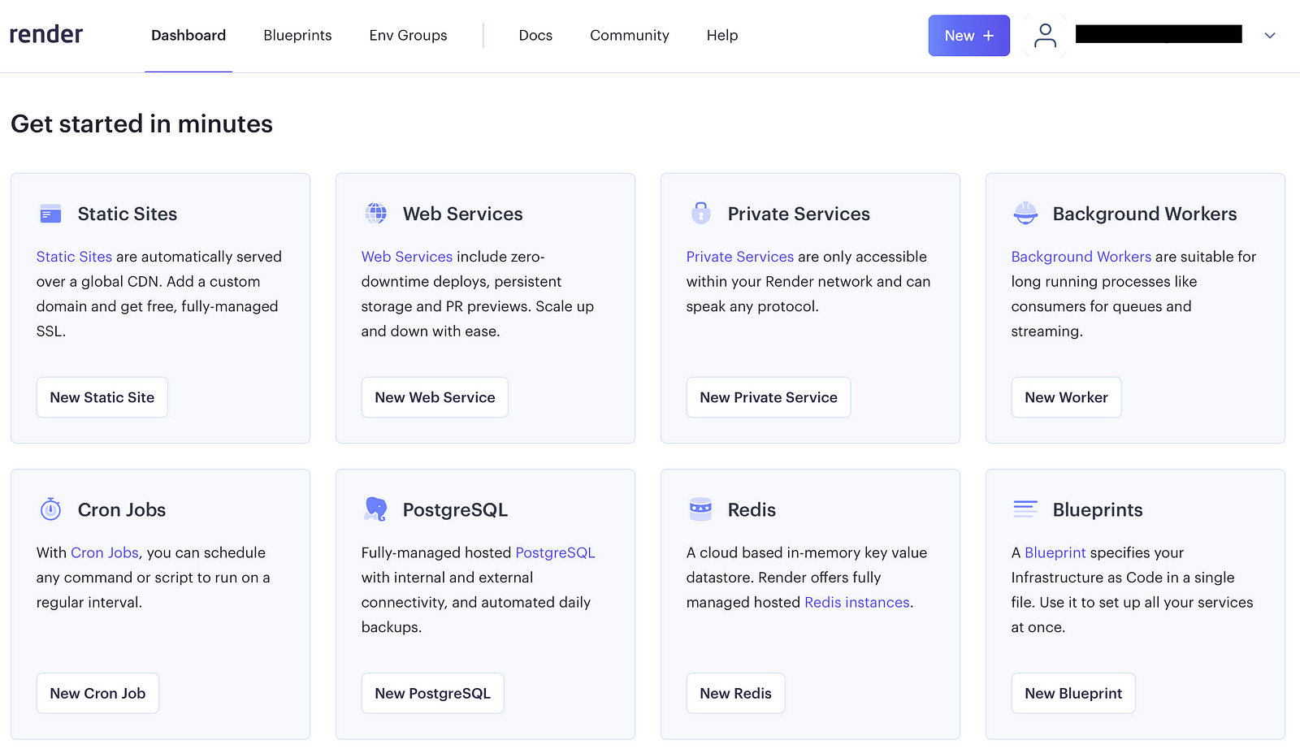Click the New Worker button
Viewport: 1300px width, 749px height.
[1066, 397]
